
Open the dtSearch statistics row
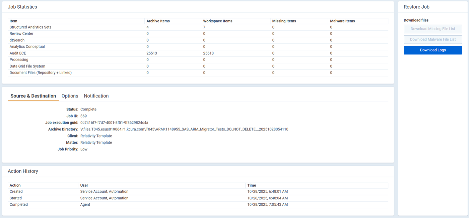tap(17, 40)
